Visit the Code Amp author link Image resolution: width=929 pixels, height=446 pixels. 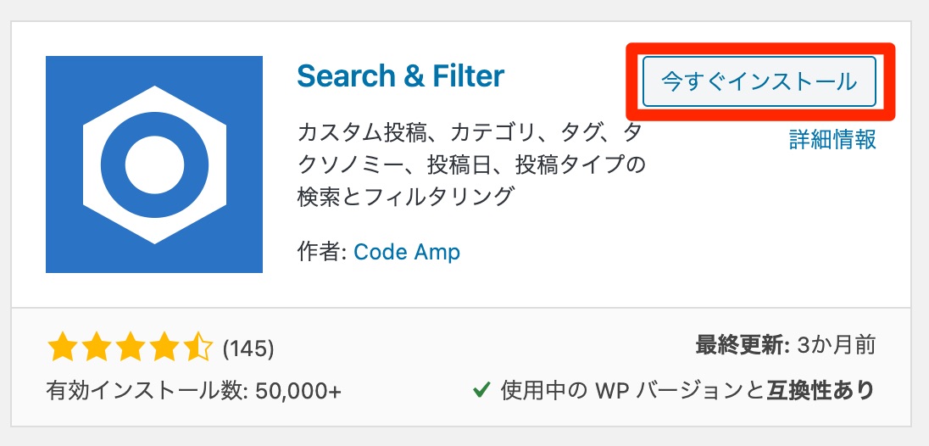tap(407, 253)
